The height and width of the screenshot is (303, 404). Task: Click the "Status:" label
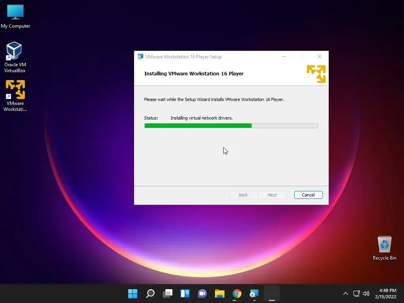(x=151, y=118)
